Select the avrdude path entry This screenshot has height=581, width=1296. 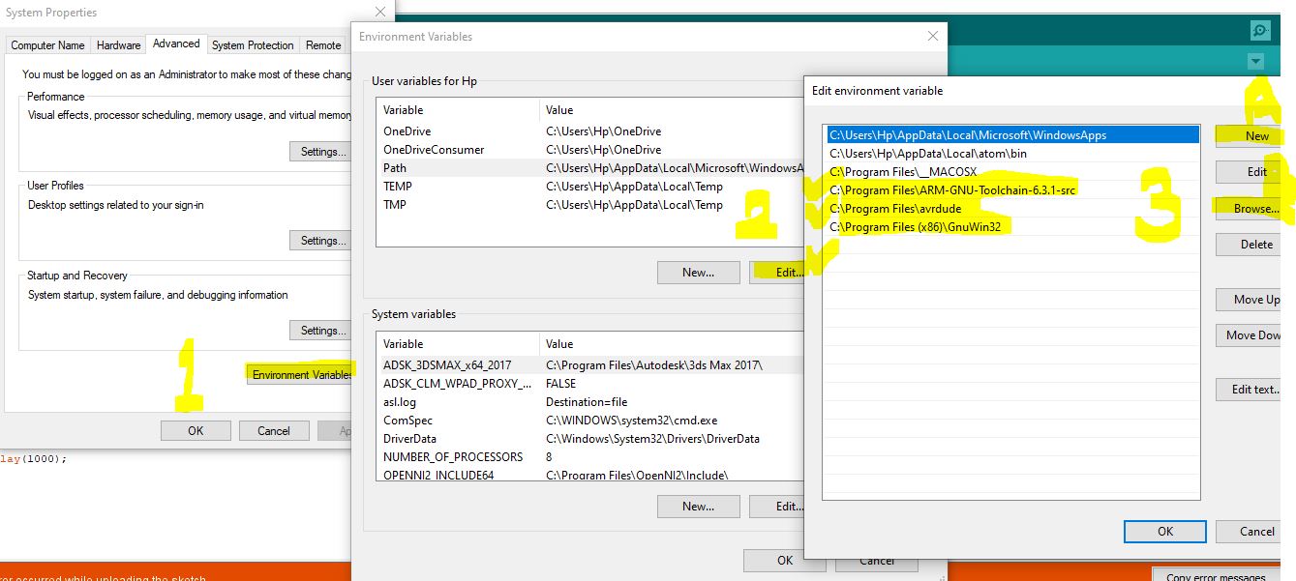(x=1012, y=209)
